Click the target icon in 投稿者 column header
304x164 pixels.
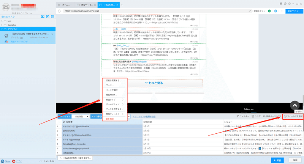pos(64,122)
